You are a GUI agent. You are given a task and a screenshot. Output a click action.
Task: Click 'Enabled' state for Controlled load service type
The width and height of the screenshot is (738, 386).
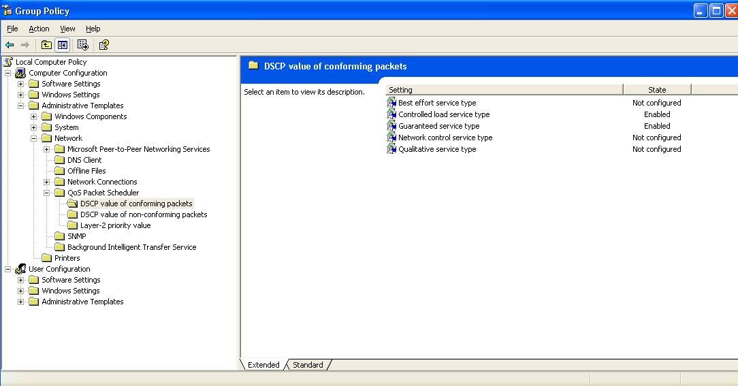click(x=657, y=114)
